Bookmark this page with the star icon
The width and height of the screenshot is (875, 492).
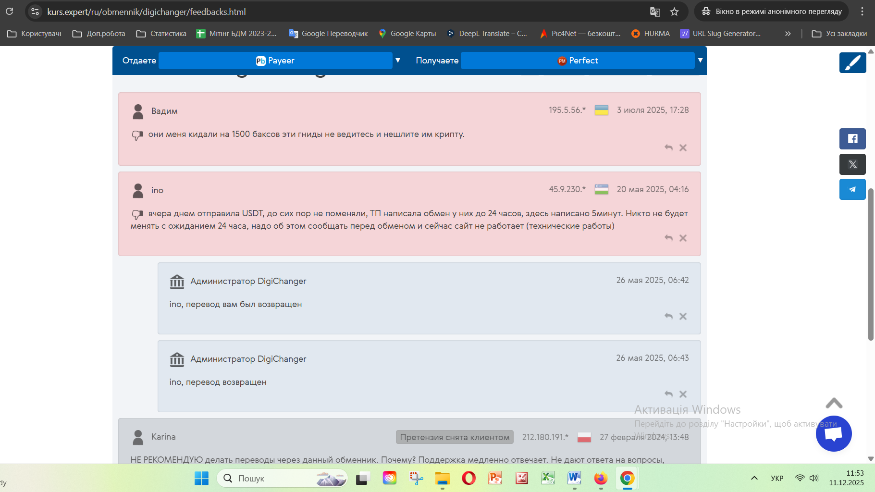click(675, 12)
